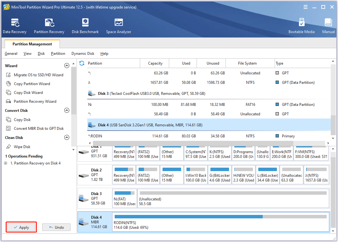Viewport: 338px width, 242px height.
Task: Click scroll-down arrow of disk map
Action: 333,231
